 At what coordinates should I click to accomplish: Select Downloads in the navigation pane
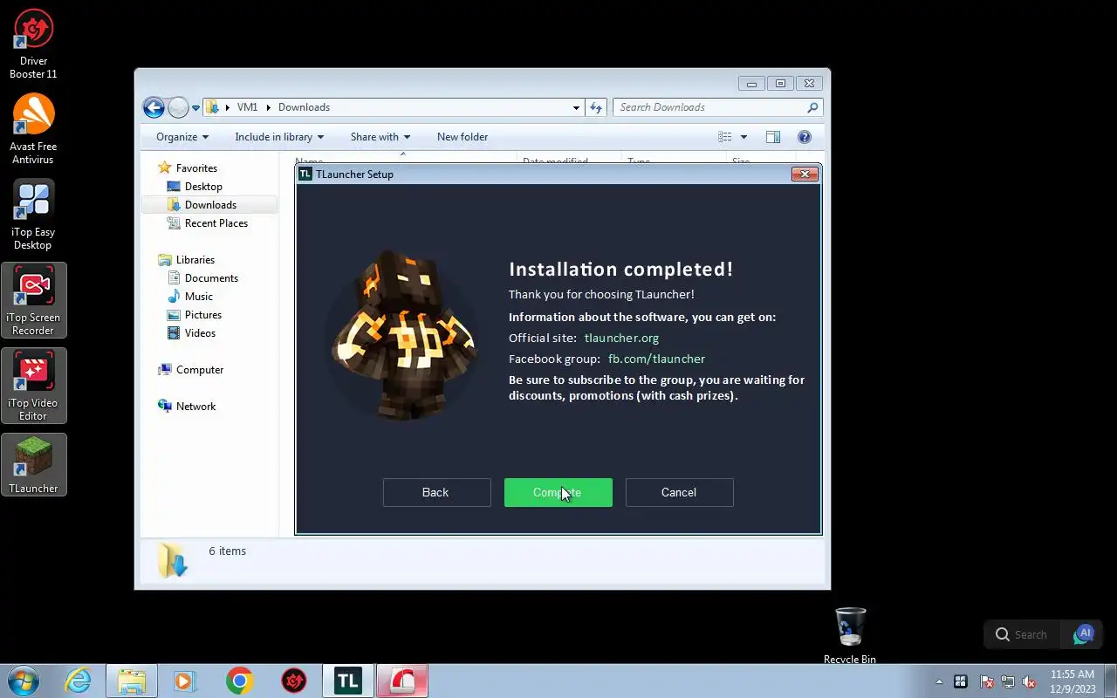point(210,205)
